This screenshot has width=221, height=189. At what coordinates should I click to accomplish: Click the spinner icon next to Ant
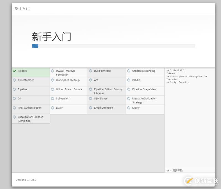click(x=91, y=80)
